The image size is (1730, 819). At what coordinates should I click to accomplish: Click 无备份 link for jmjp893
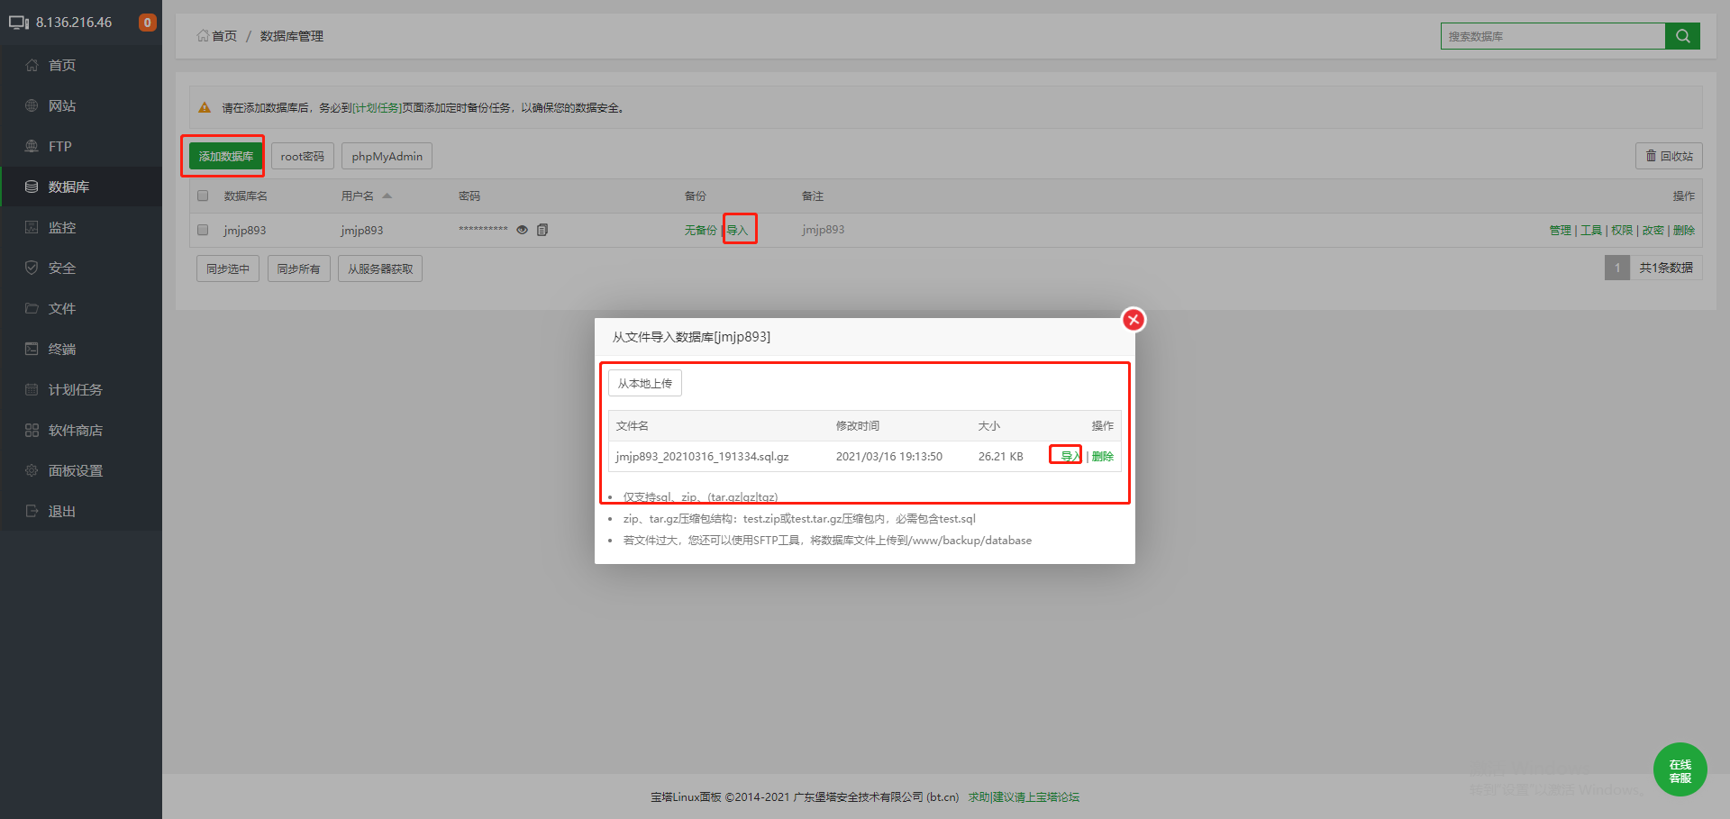point(700,230)
